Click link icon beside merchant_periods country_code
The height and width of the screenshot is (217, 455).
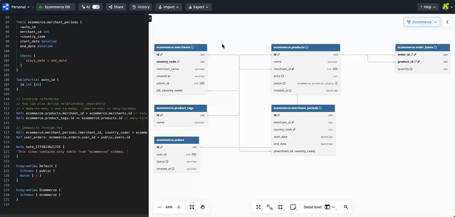tap(294, 130)
